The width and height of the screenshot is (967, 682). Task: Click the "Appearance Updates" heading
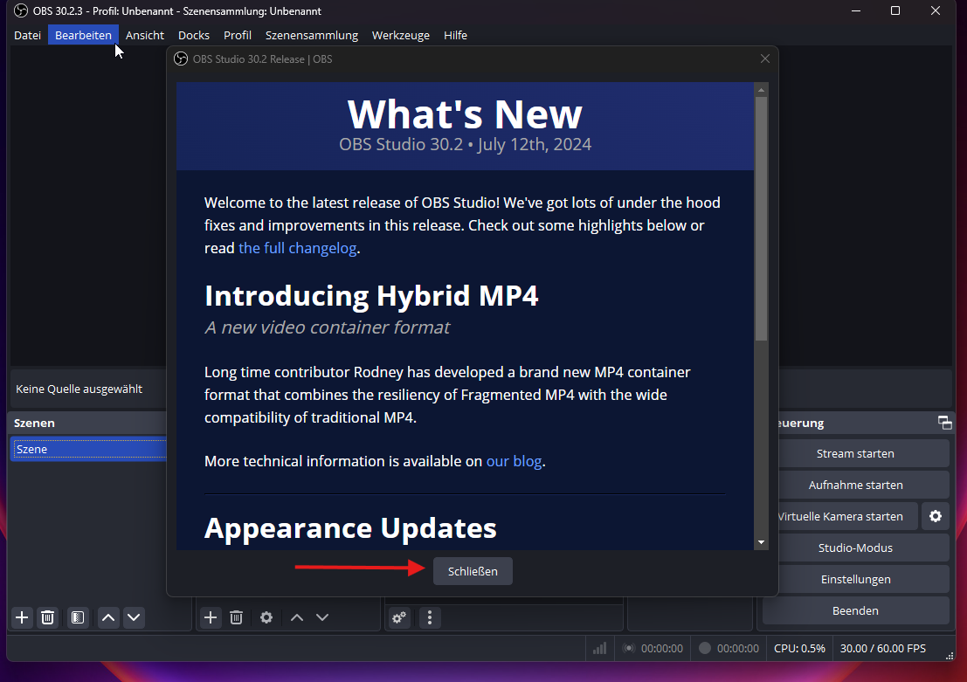coord(350,527)
